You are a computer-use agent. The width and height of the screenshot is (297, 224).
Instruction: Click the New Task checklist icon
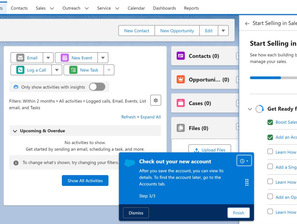(x=73, y=70)
